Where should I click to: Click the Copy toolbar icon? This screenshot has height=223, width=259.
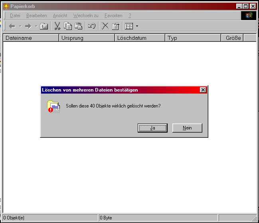coord(68,26)
